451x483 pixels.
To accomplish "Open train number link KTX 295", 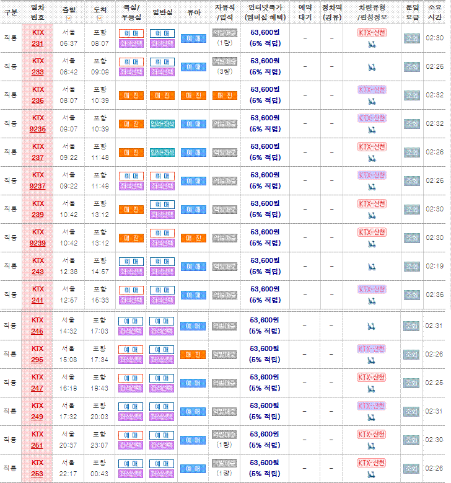I will click(37, 360).
